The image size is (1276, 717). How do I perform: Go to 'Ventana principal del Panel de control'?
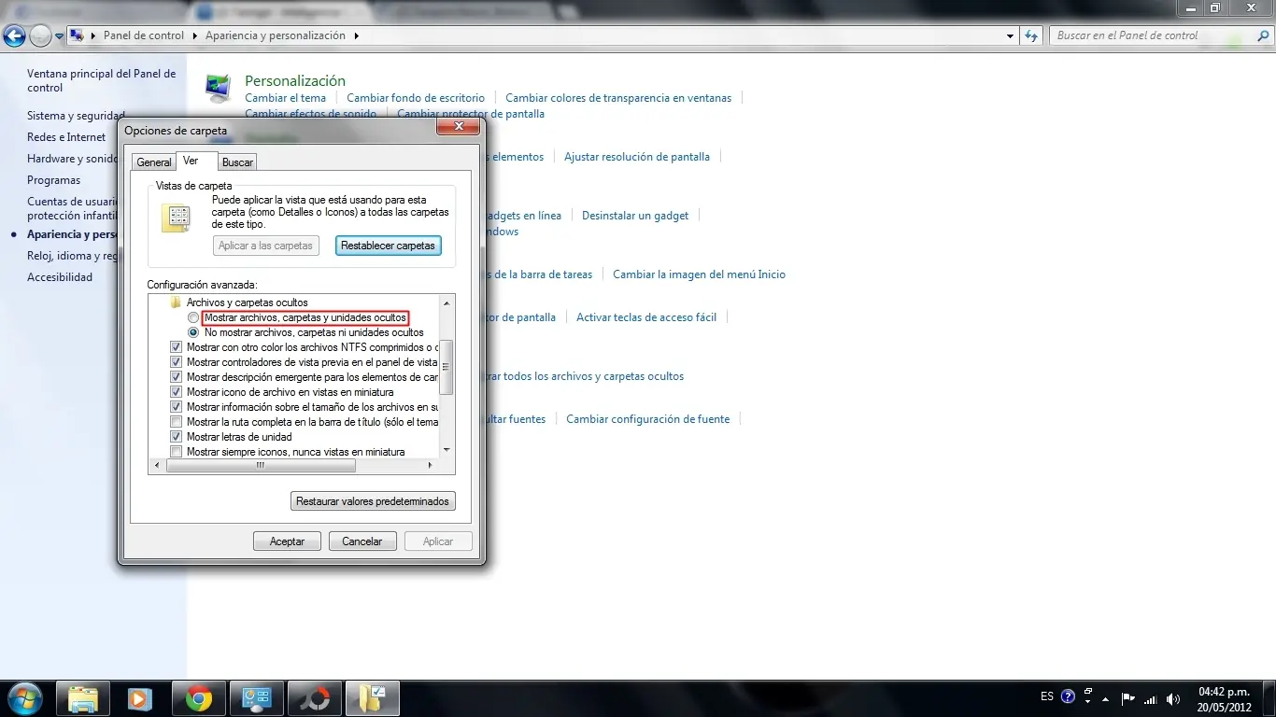click(102, 80)
